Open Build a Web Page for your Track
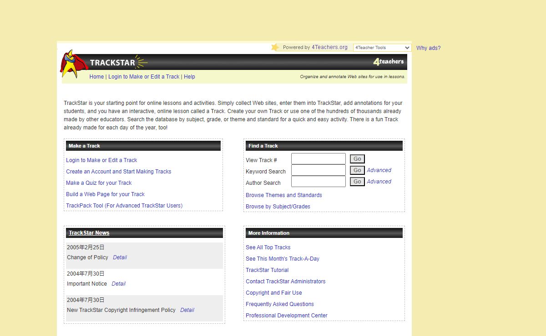546x336 pixels. [x=105, y=194]
